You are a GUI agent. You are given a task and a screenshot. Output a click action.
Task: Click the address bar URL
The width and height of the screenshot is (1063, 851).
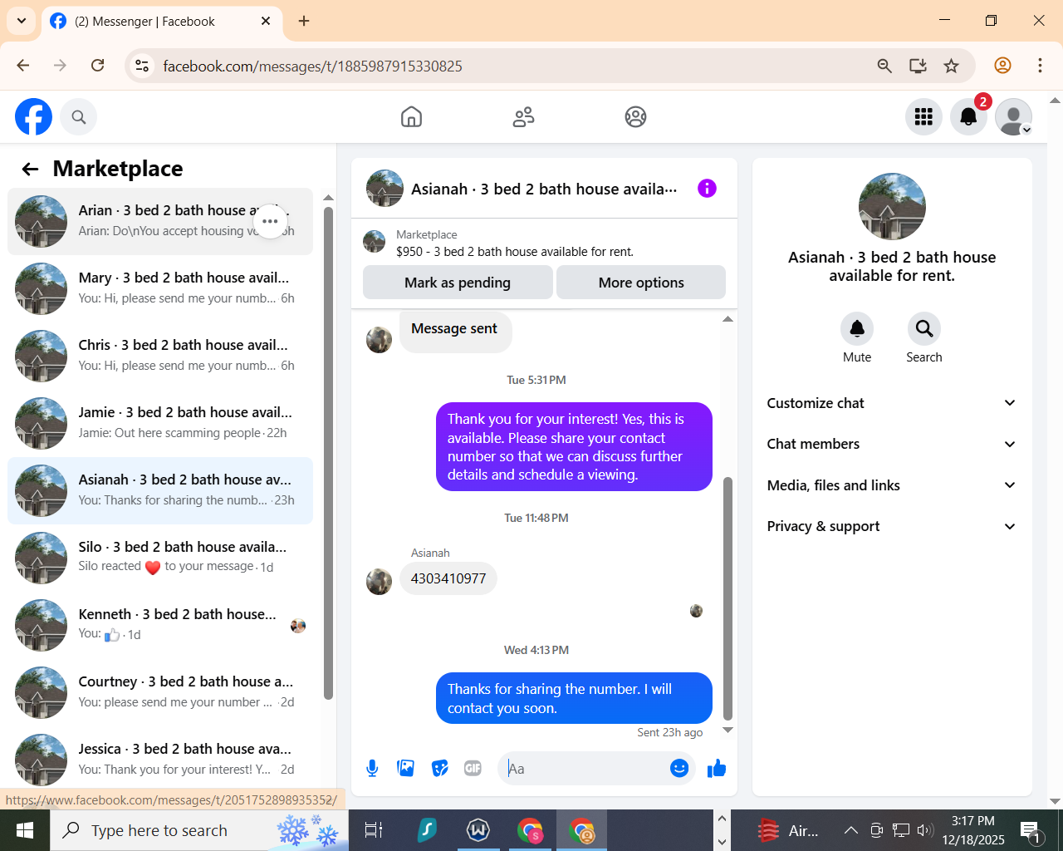tap(312, 66)
